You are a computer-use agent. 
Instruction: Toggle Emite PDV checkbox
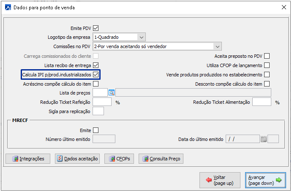point(96,28)
